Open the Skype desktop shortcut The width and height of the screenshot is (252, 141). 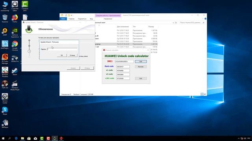pos(5,111)
